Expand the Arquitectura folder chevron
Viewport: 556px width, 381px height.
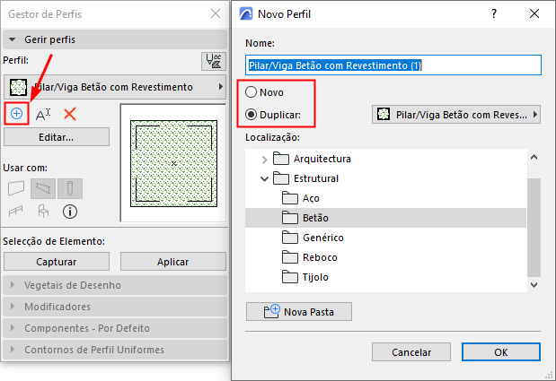coord(264,160)
